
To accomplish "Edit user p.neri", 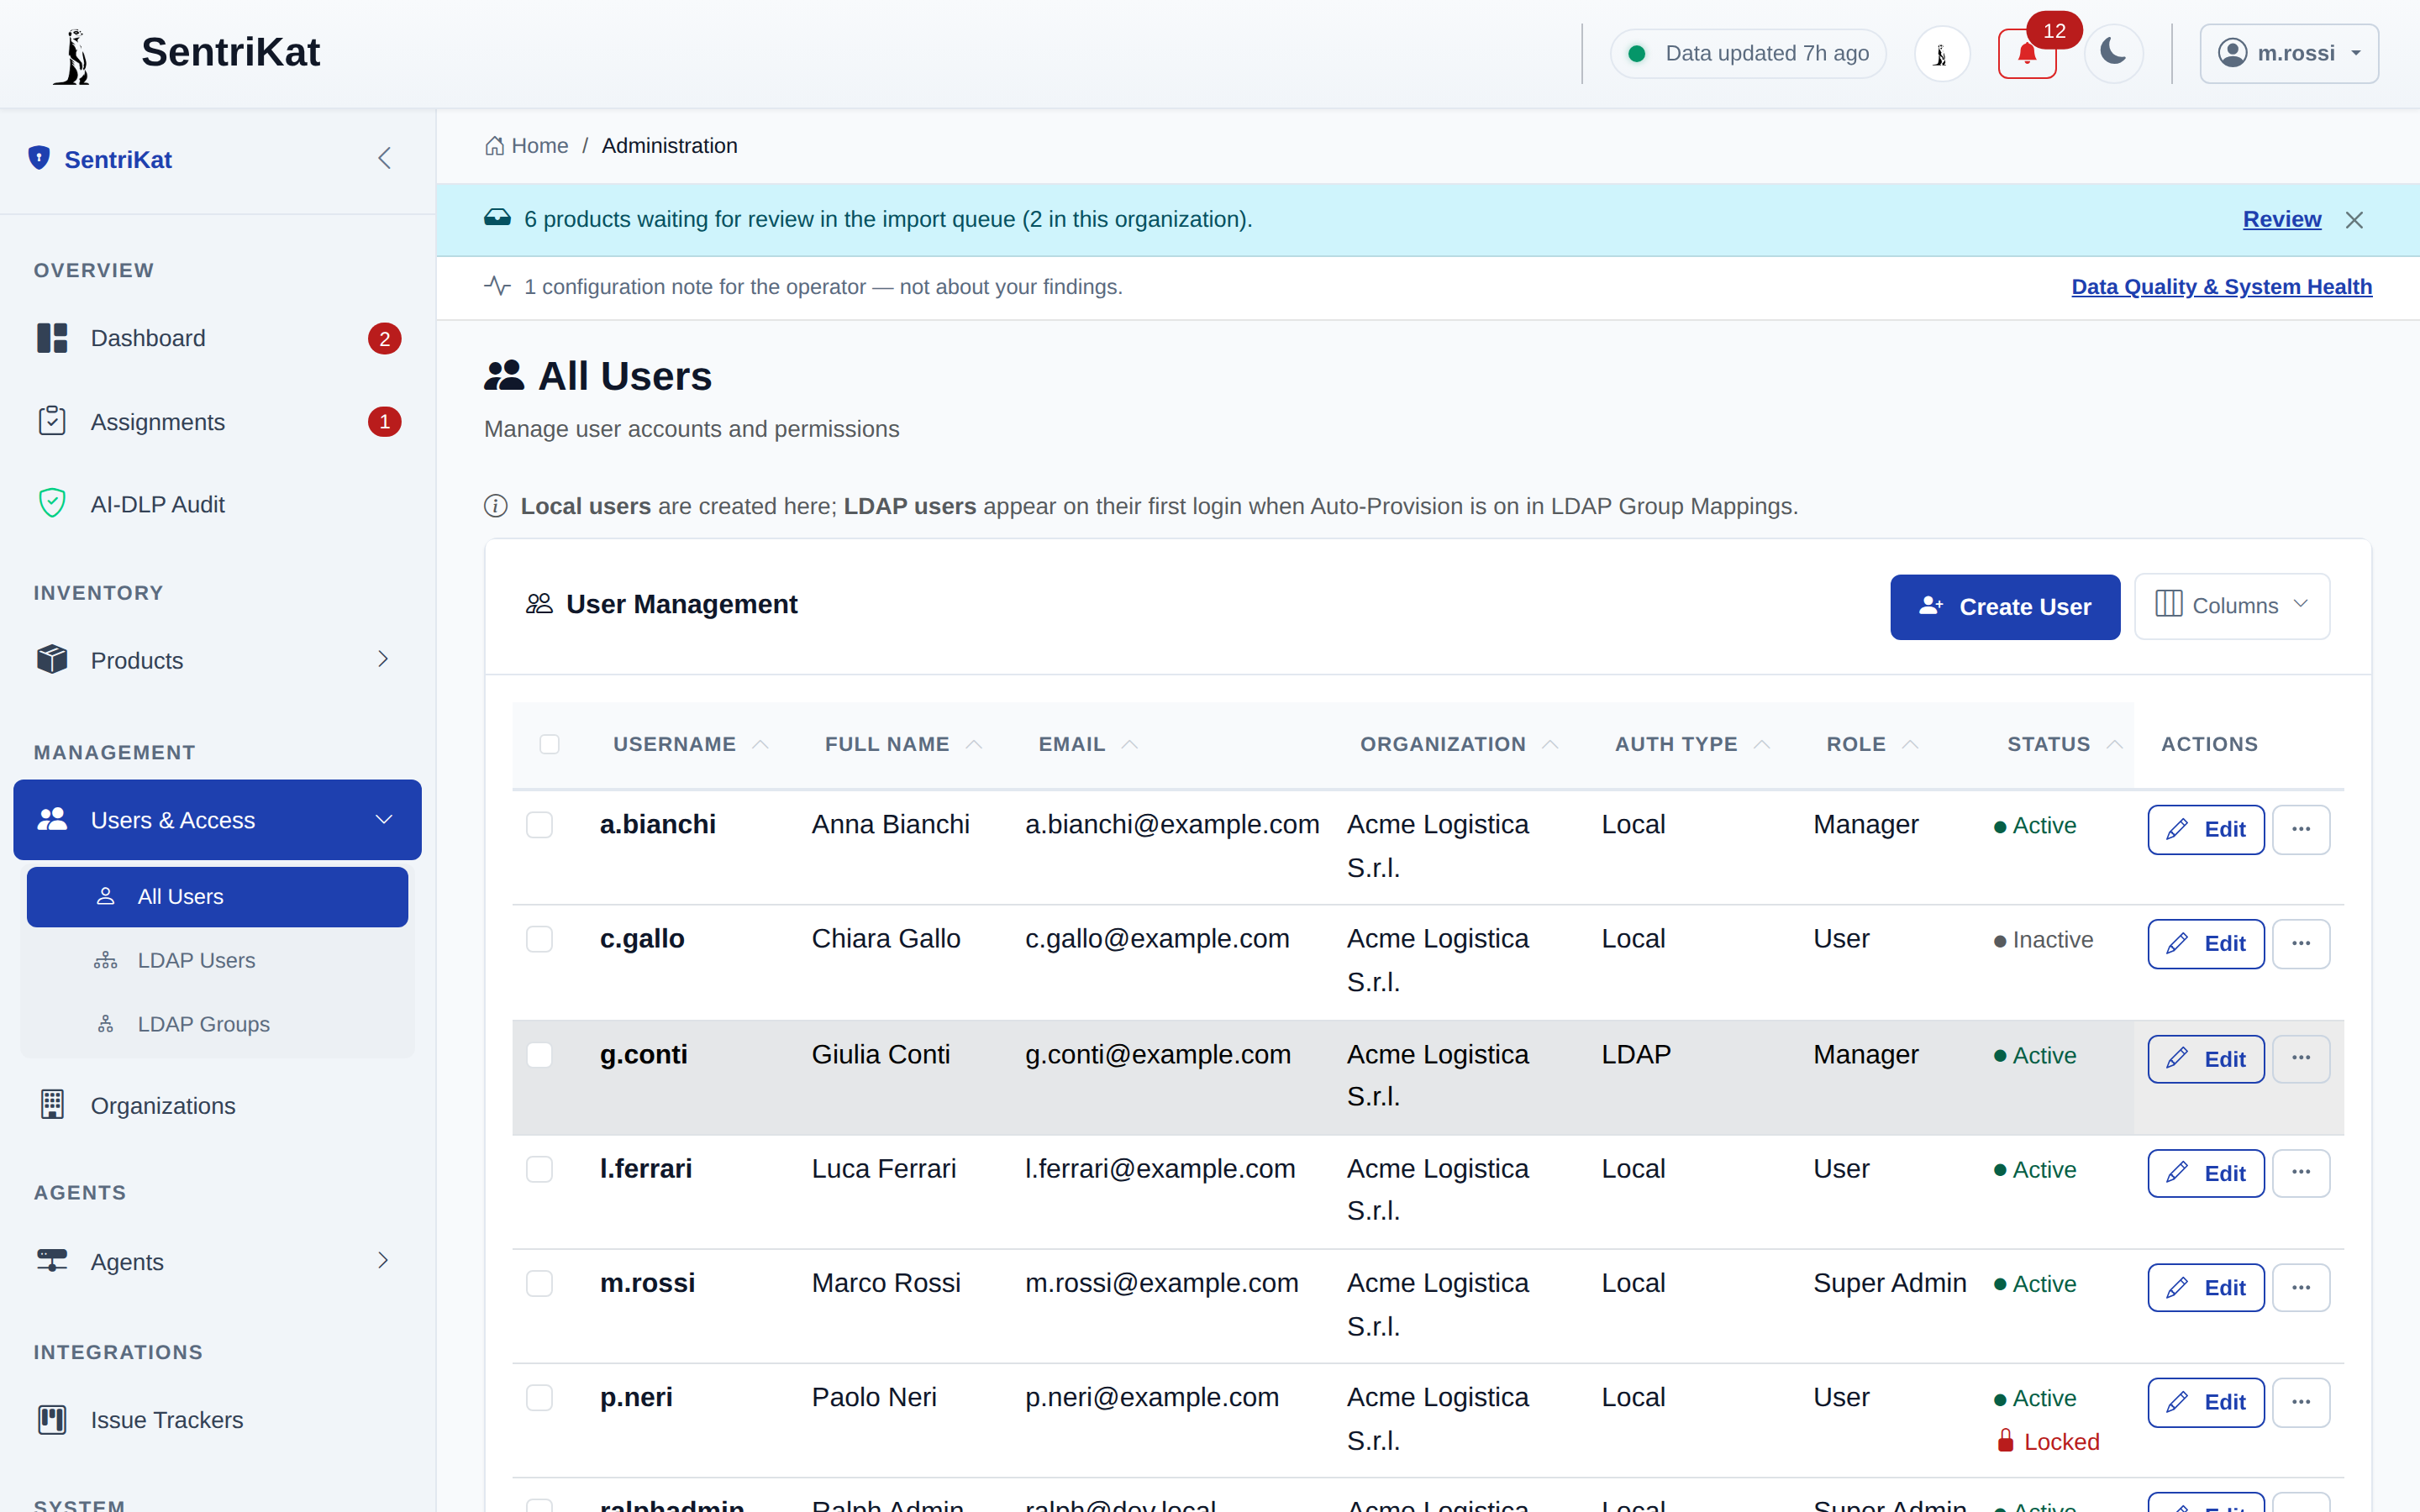I will tap(2205, 1402).
